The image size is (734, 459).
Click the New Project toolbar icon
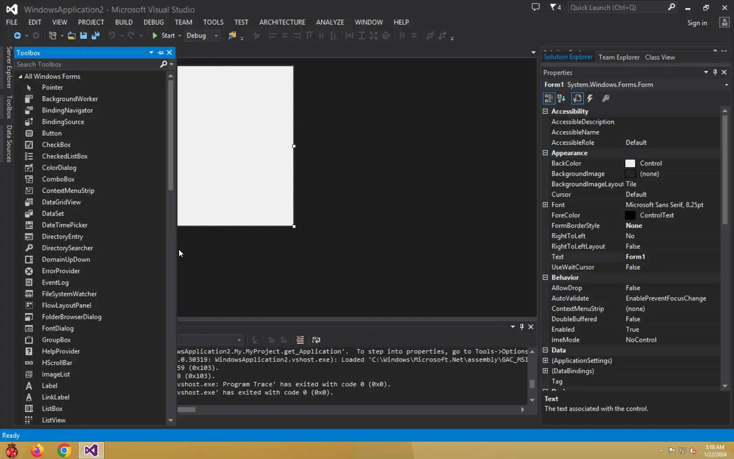53,36
